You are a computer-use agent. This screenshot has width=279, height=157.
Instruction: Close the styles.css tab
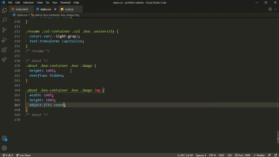pyautogui.click(x=55, y=9)
